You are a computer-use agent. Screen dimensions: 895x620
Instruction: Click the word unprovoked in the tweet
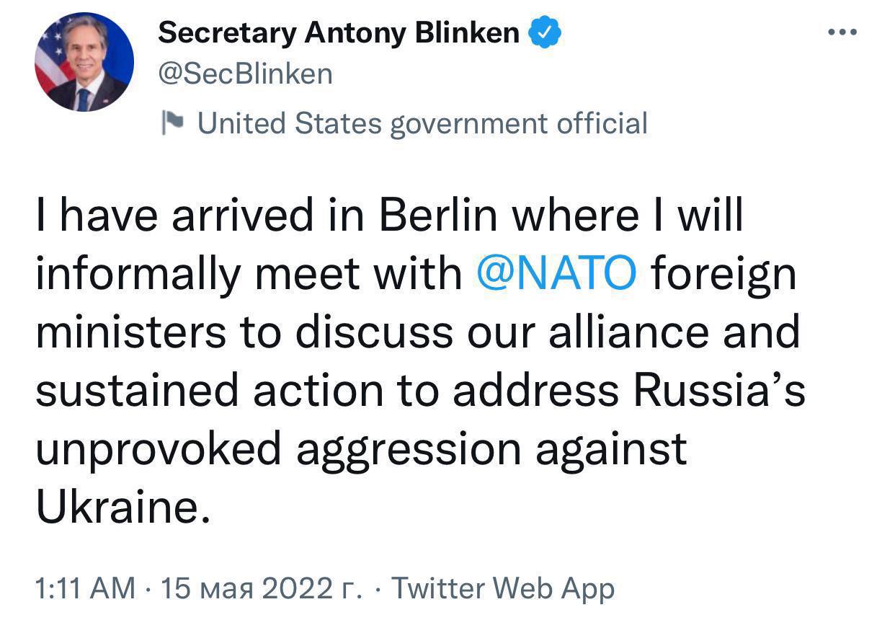coord(158,449)
